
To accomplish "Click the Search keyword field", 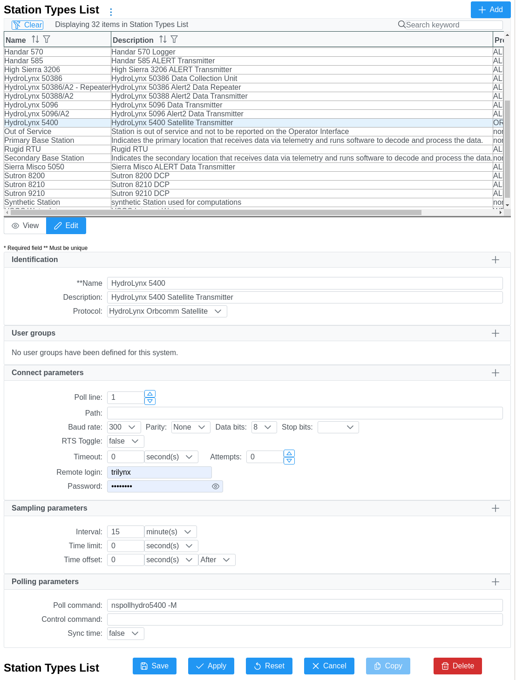I will [x=453, y=25].
